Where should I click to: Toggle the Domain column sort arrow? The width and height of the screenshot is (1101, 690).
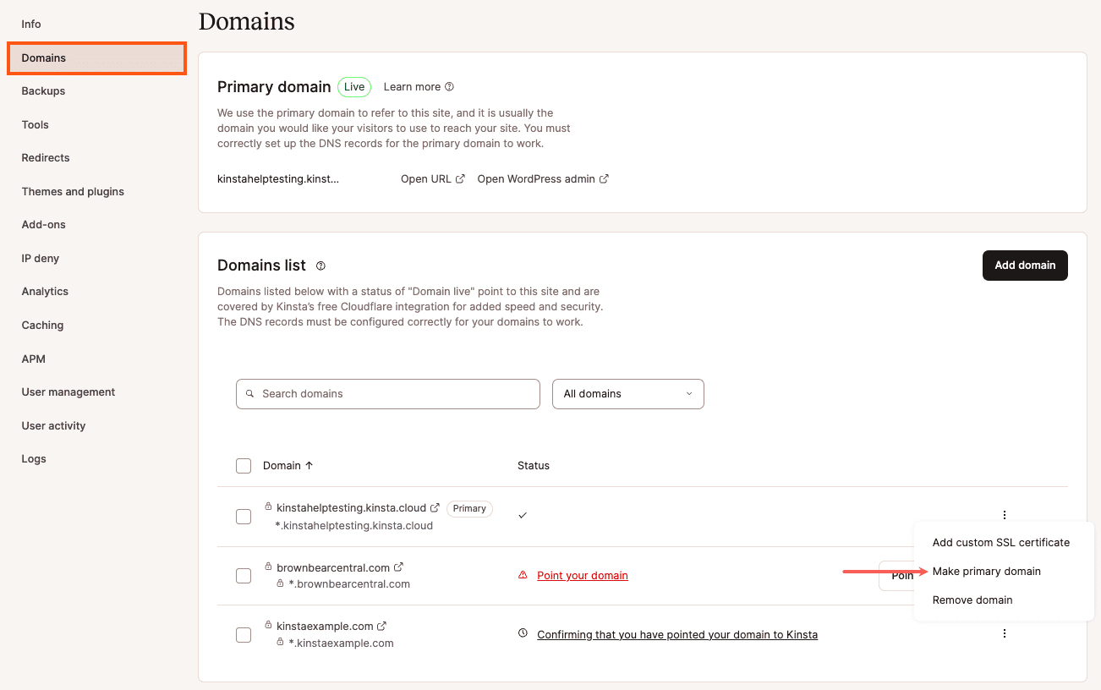(x=309, y=465)
